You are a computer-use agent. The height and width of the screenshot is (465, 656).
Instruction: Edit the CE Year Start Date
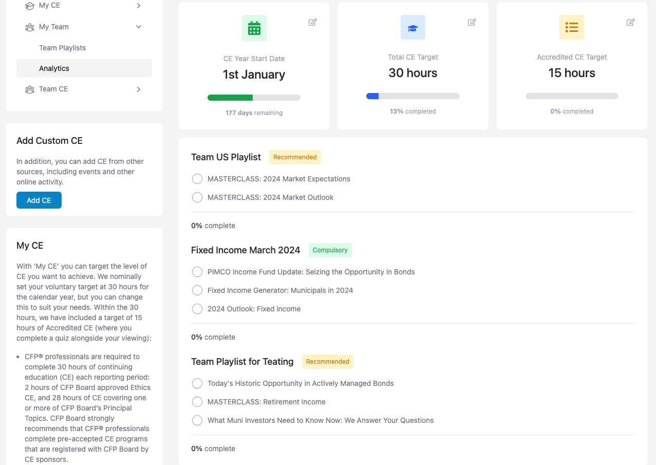(312, 22)
